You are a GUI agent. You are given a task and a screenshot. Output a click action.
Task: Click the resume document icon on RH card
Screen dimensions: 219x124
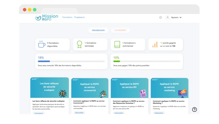(x=143, y=93)
